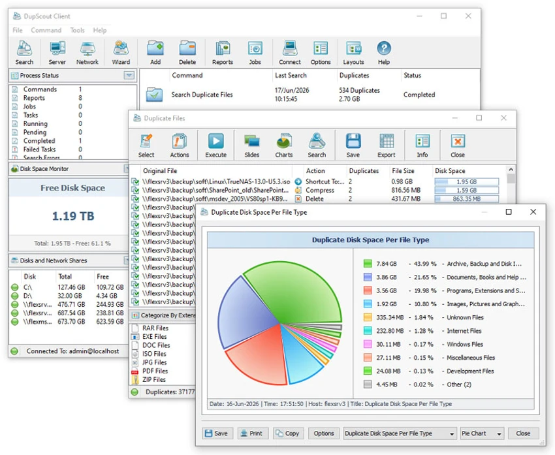Launch the Wizard from the toolbar
The height and width of the screenshot is (455, 555).
[x=121, y=53]
